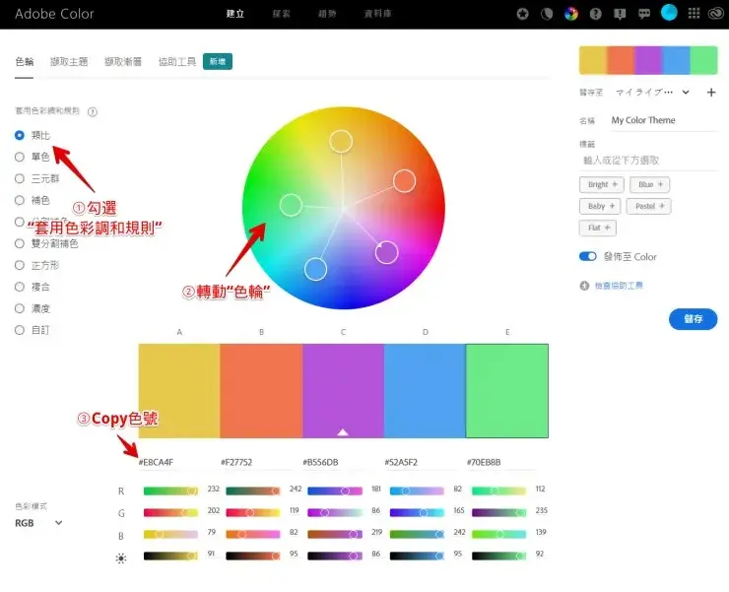Select the 三元群 harmony rule
729x592 pixels.
click(x=20, y=178)
